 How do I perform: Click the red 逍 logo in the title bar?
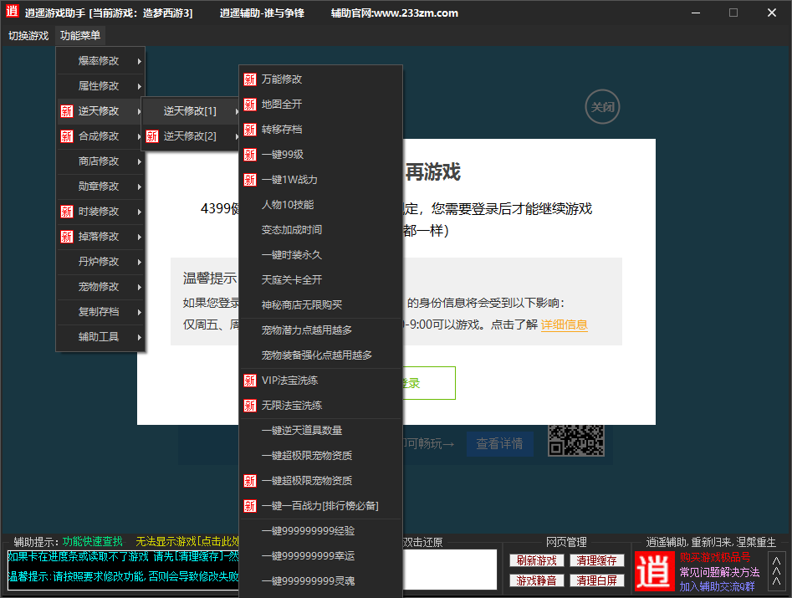pos(12,12)
